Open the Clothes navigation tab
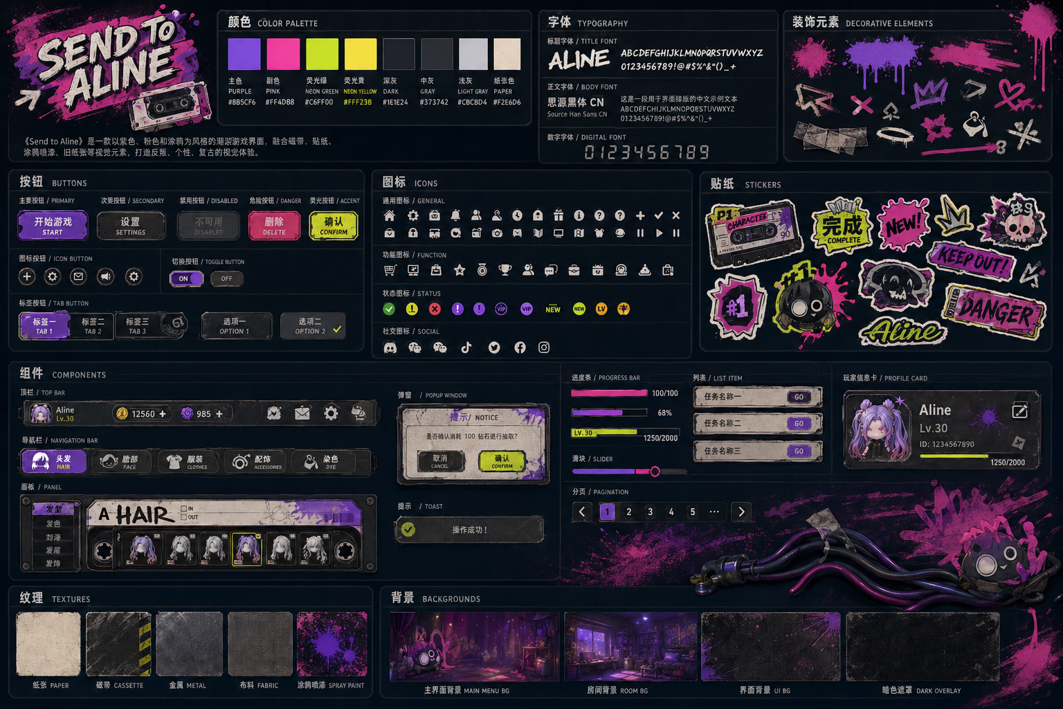The height and width of the screenshot is (709, 1063). pyautogui.click(x=188, y=462)
